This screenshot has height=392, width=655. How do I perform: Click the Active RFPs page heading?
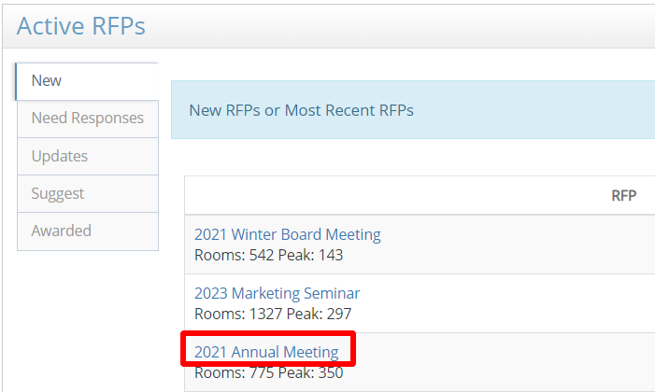(81, 25)
